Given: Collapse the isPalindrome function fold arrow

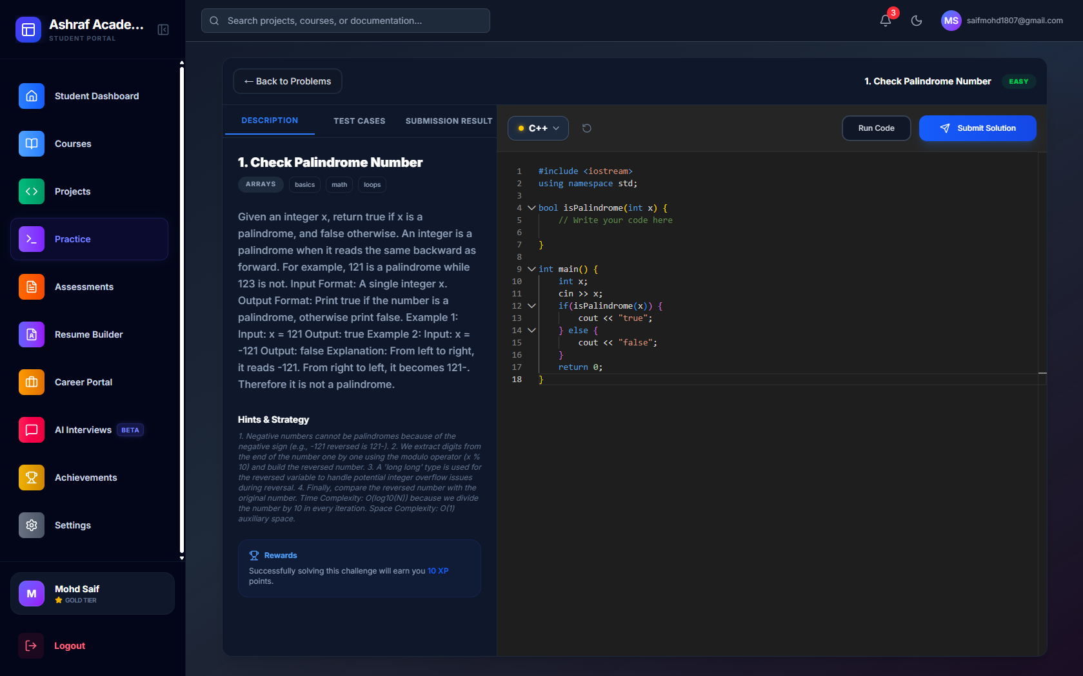Looking at the screenshot, I should coord(532,208).
